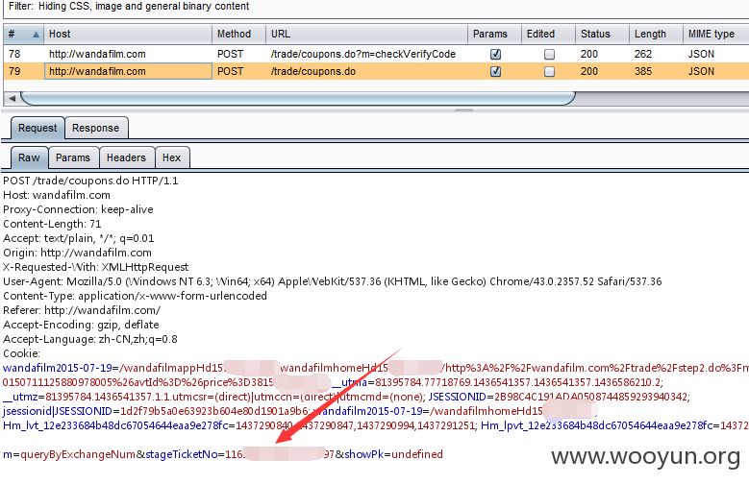Click the Content-Length: 71 line
Image resolution: width=749 pixels, height=484 pixels.
[x=52, y=224]
